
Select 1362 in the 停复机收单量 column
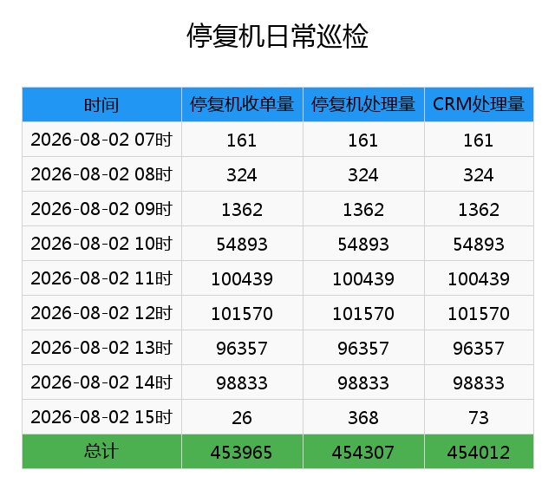(242, 209)
